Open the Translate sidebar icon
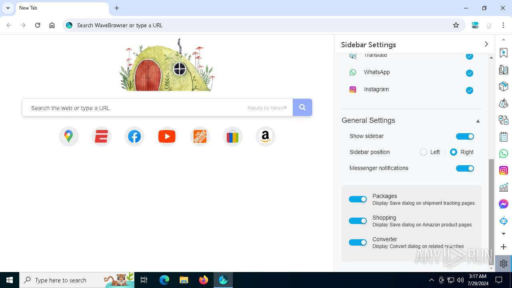 click(504, 120)
